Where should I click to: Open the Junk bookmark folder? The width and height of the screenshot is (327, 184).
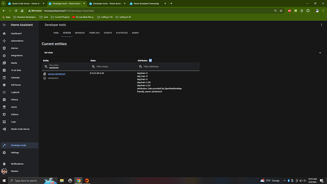click(44, 17)
